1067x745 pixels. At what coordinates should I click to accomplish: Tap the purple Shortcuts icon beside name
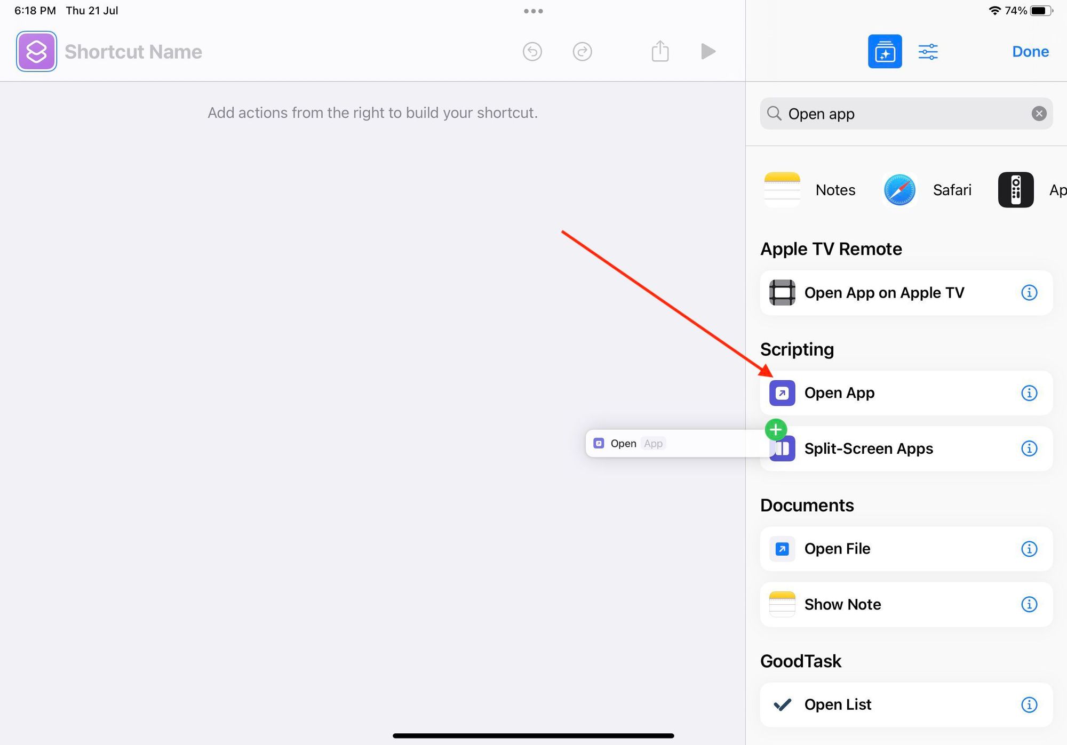[x=36, y=51]
